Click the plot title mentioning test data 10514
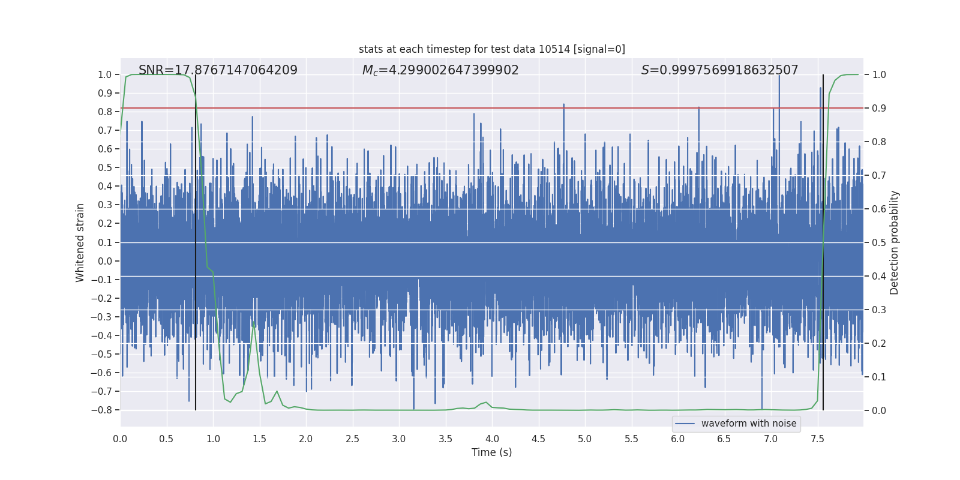960x480 pixels. pos(492,49)
